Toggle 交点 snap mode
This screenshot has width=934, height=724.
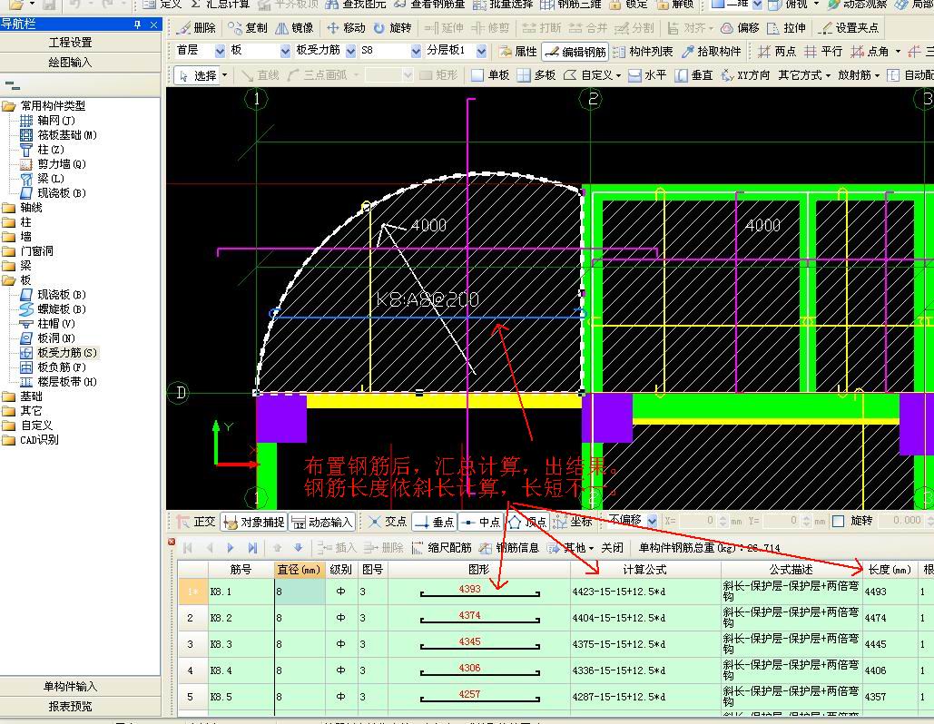(388, 522)
